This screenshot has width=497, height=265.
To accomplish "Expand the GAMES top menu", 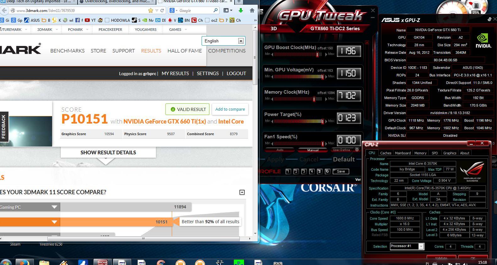I will pyautogui.click(x=186, y=30).
